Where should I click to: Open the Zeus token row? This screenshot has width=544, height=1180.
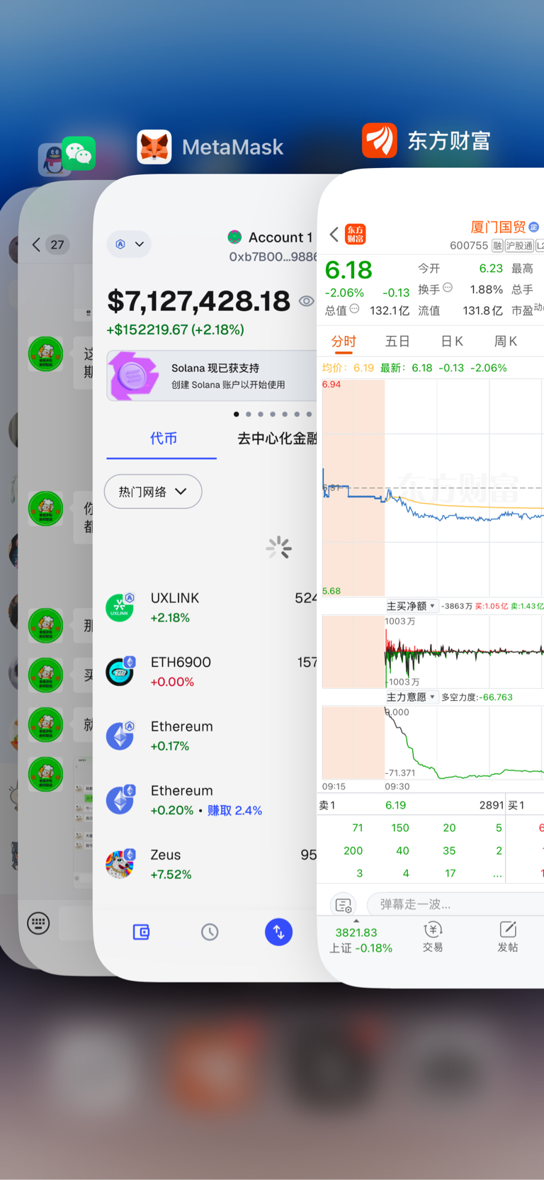coord(211,864)
